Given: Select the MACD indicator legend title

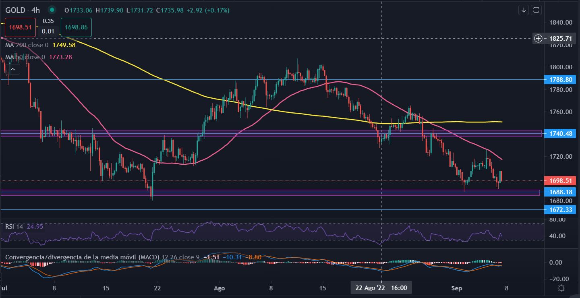Looking at the screenshot, I should [82, 257].
